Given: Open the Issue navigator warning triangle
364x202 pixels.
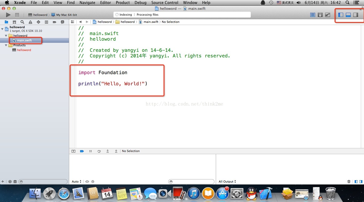Looking at the screenshot, I should [x=30, y=22].
